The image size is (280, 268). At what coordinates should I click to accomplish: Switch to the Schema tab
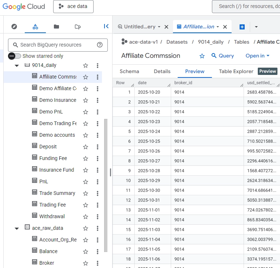click(129, 71)
